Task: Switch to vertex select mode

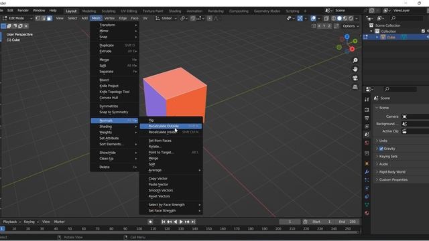Action: click(38, 18)
